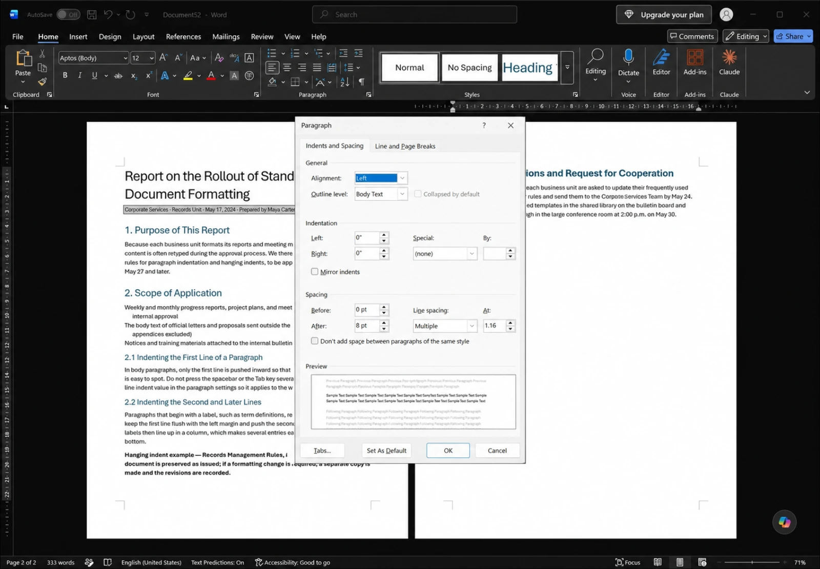Click the text highlight color button
This screenshot has width=820, height=569.
click(188, 75)
